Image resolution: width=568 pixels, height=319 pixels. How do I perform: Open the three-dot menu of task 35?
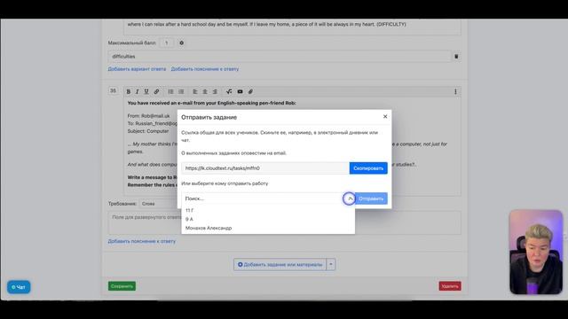455,92
